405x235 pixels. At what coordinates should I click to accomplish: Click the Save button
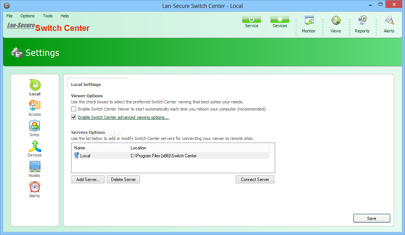[x=372, y=218]
